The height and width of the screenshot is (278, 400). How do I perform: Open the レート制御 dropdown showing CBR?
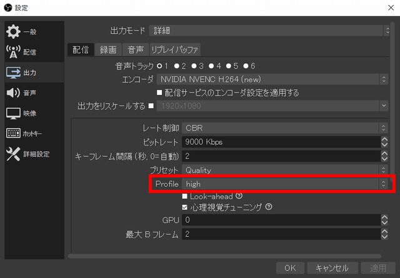285,128
